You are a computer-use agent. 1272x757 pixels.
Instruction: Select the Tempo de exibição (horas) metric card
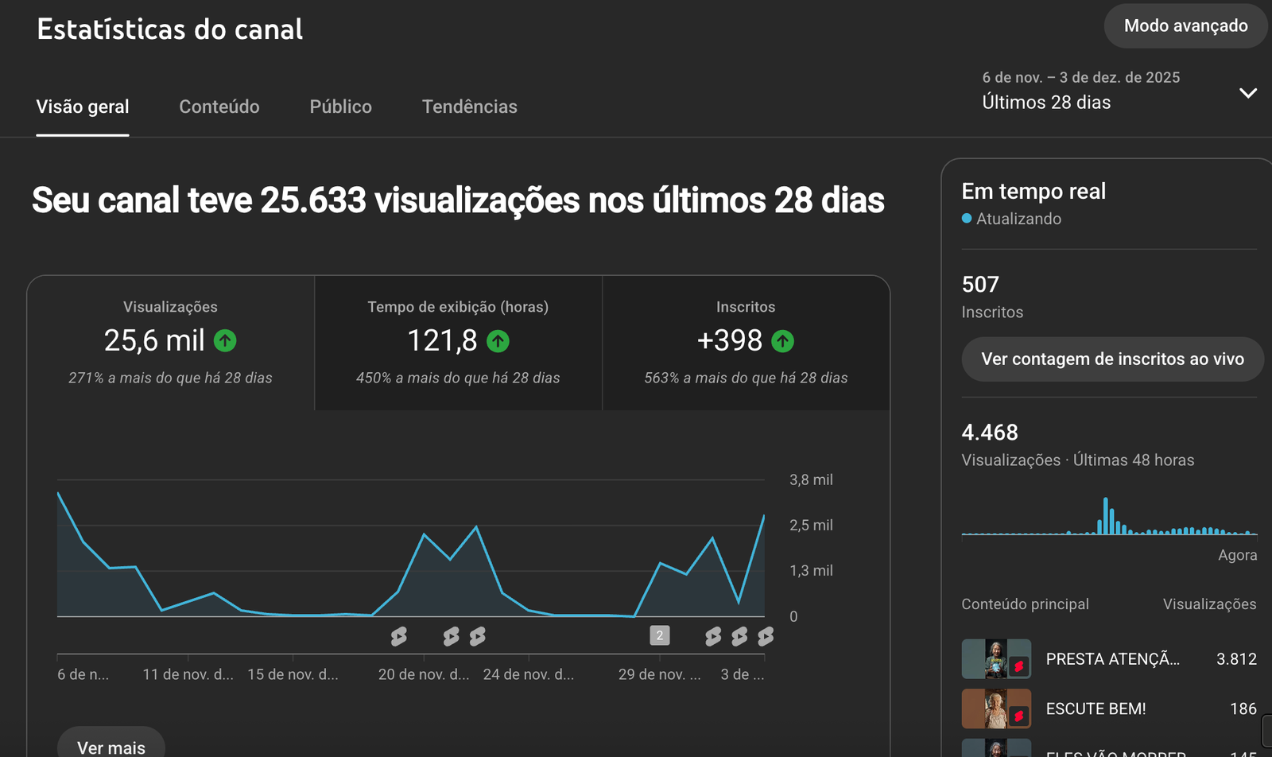point(459,344)
